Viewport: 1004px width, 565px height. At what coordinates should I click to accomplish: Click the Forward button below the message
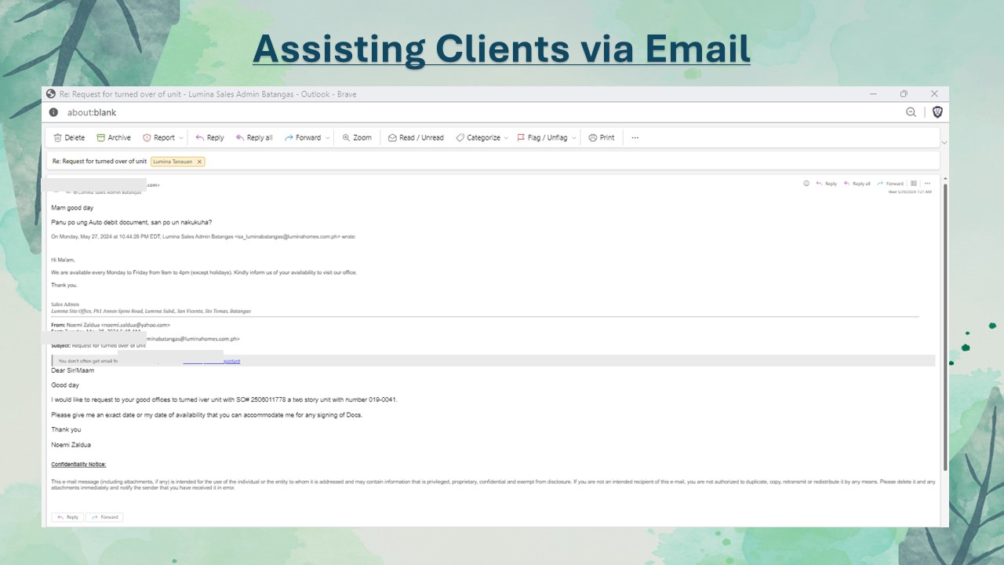click(104, 517)
